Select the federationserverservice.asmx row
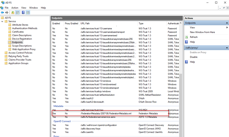Image resolution: width=229 pixels, height=137 pixels. 115,117
